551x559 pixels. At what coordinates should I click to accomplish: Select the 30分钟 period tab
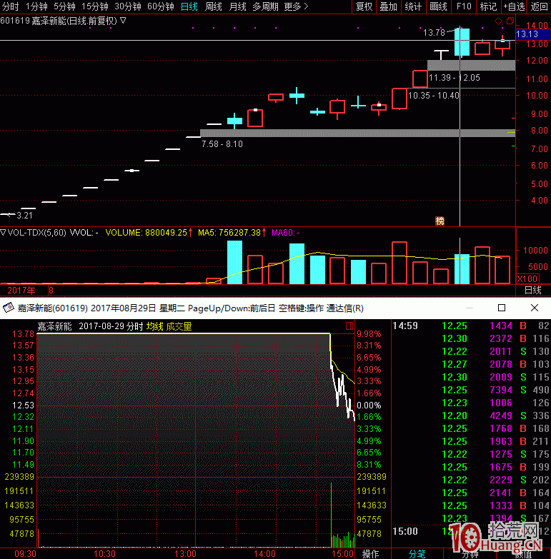[128, 6]
